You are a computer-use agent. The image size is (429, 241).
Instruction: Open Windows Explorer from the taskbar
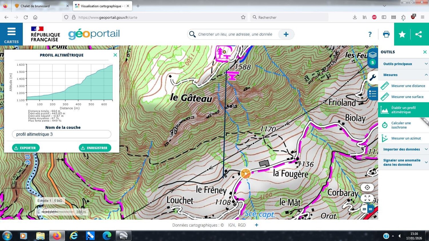[40, 236]
